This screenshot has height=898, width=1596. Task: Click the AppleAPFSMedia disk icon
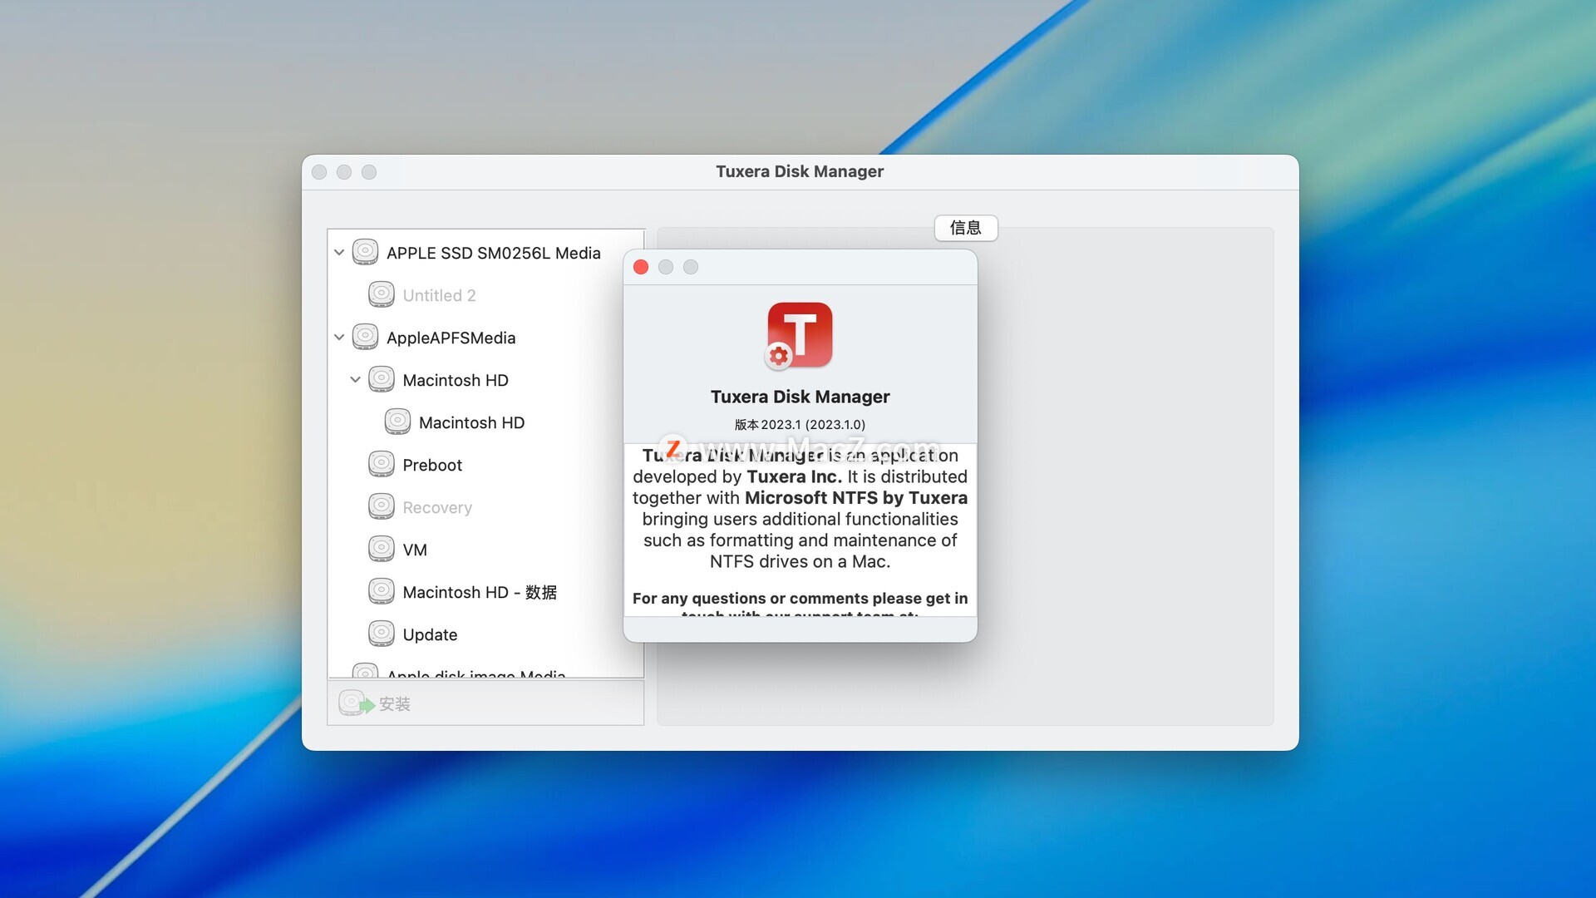365,337
